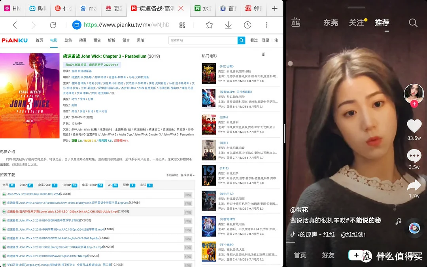Open the creator avatar on Douyin
The image size is (427, 267).
tap(414, 94)
